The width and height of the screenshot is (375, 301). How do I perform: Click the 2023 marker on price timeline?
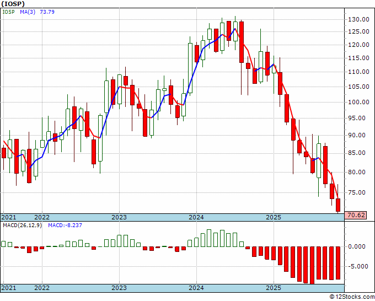coord(119,217)
